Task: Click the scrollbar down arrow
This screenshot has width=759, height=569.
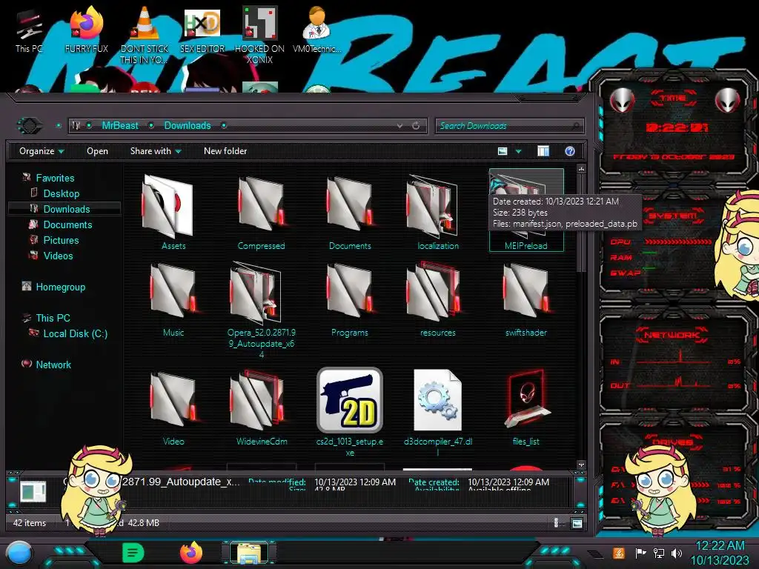Action: pyautogui.click(x=581, y=465)
